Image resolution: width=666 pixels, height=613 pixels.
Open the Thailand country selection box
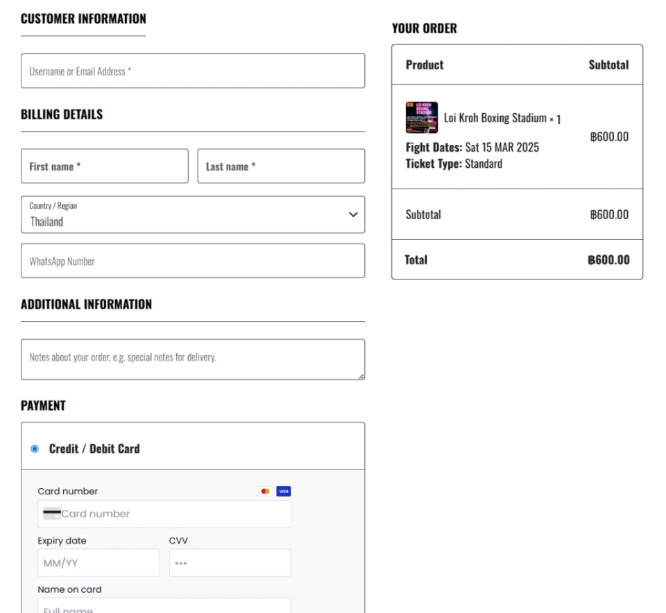193,214
